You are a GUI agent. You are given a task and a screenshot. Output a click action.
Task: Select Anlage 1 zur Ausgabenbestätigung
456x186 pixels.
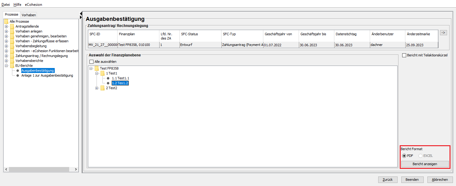[47, 75]
